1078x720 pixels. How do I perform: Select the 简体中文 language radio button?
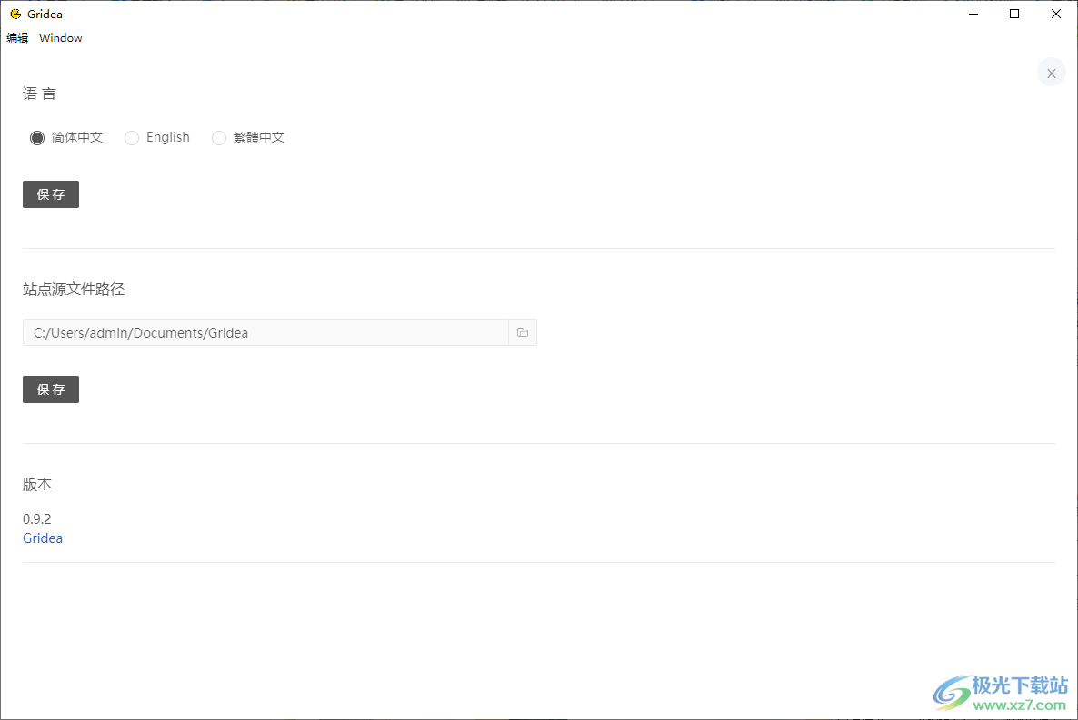(37, 138)
